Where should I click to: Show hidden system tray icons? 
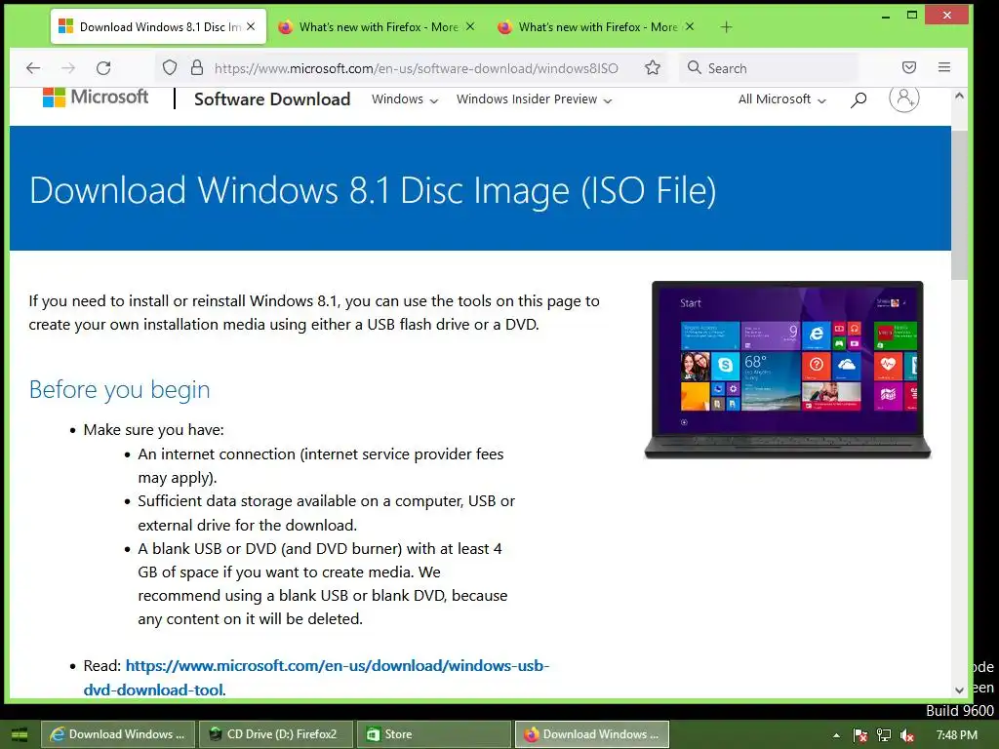point(836,735)
